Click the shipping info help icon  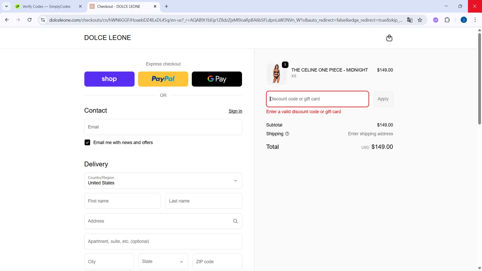tap(287, 134)
